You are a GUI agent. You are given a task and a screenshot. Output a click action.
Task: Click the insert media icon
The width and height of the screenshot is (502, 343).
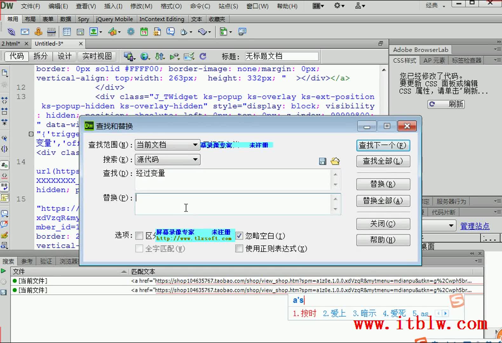pos(112,32)
